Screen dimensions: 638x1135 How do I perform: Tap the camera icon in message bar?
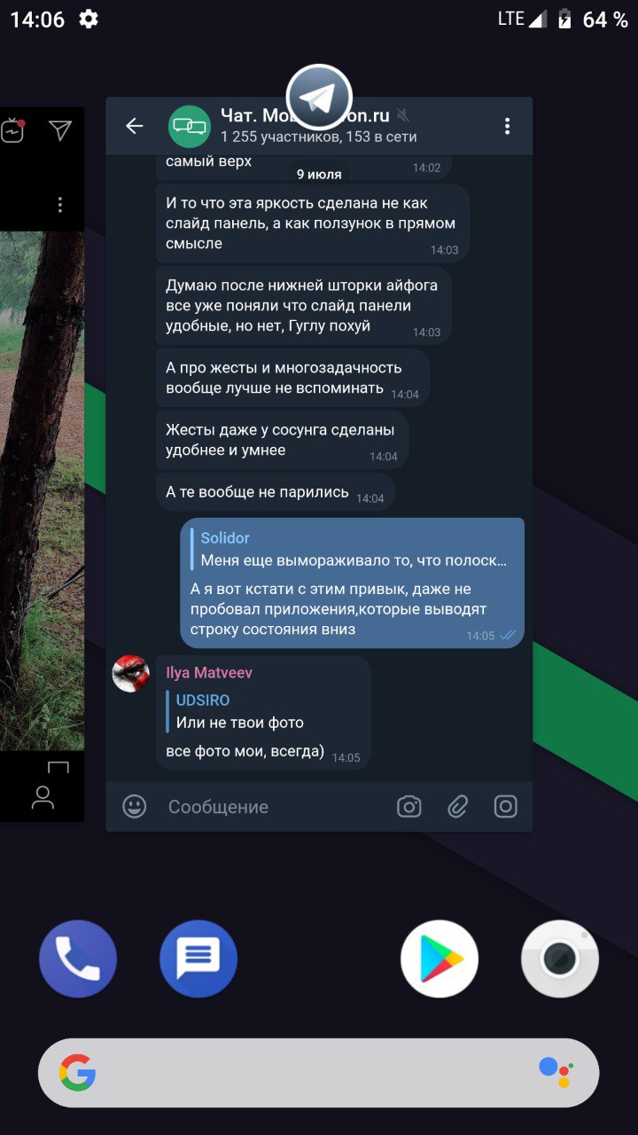click(x=408, y=806)
